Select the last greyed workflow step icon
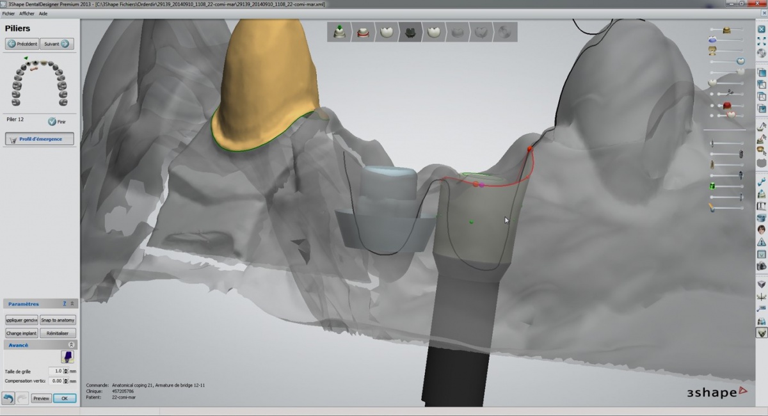This screenshot has height=416, width=768. [x=506, y=32]
